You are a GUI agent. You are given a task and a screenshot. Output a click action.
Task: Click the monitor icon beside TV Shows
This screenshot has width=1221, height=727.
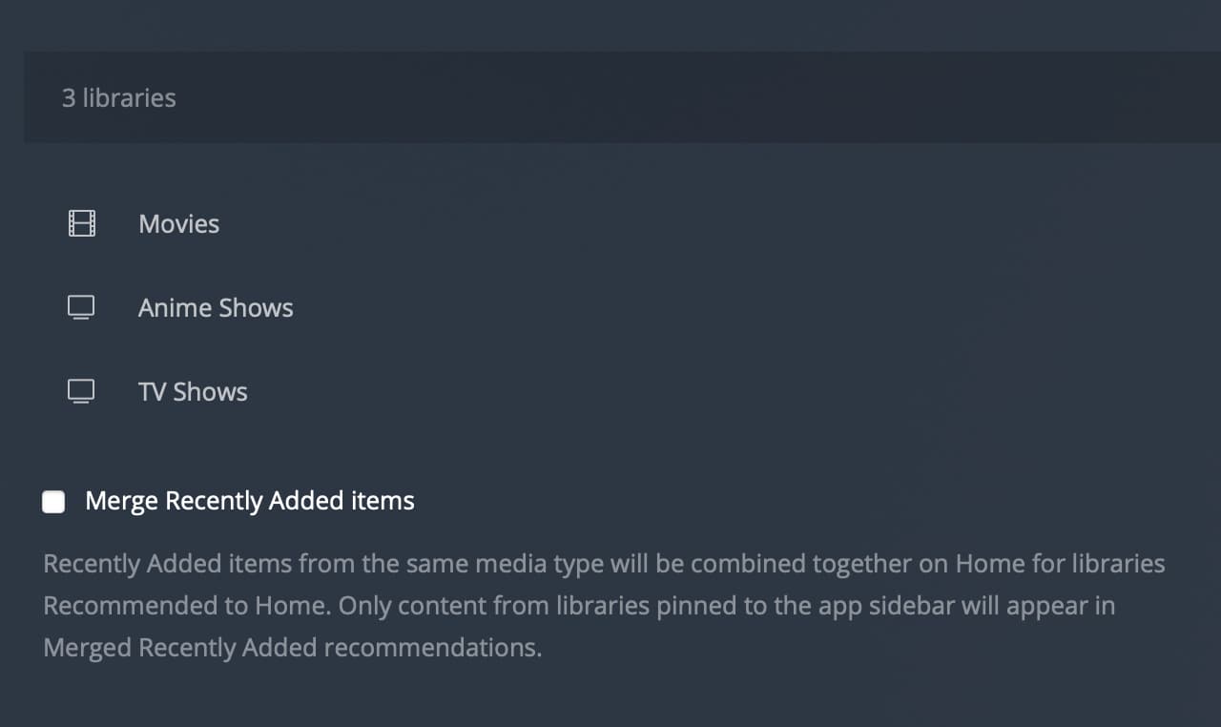(82, 392)
